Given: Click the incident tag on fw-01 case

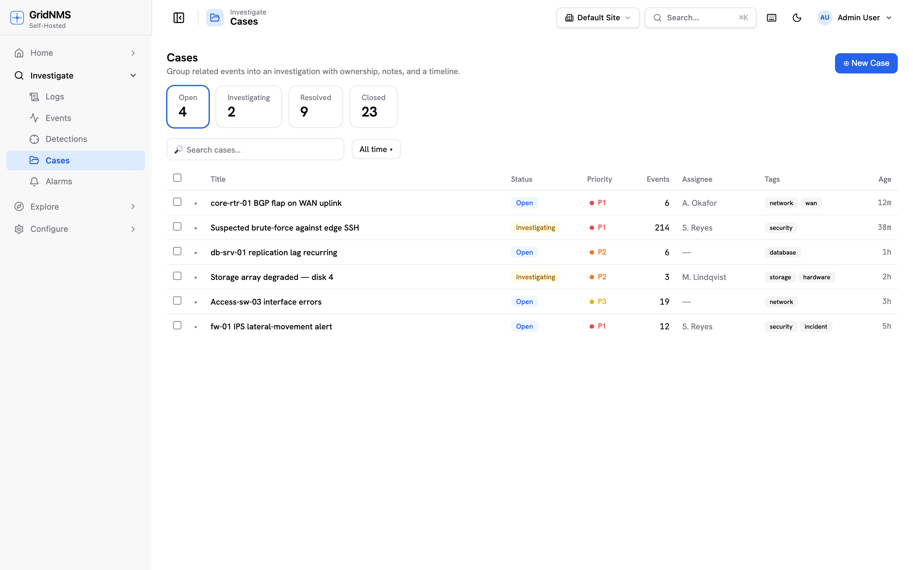Looking at the screenshot, I should [816, 326].
